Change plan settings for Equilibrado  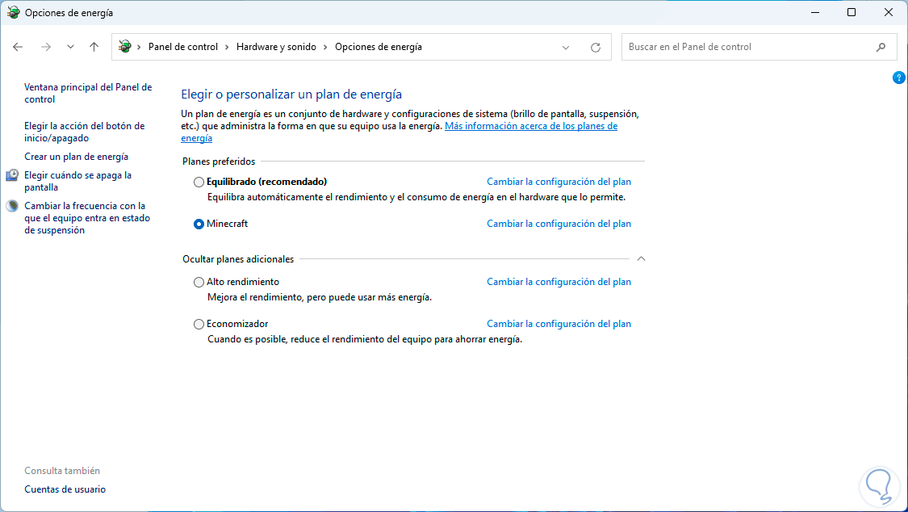559,182
